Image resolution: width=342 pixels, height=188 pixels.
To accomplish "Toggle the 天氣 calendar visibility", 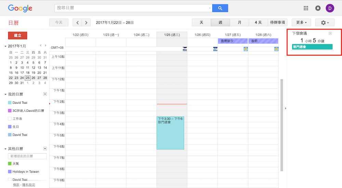I will click(10, 164).
